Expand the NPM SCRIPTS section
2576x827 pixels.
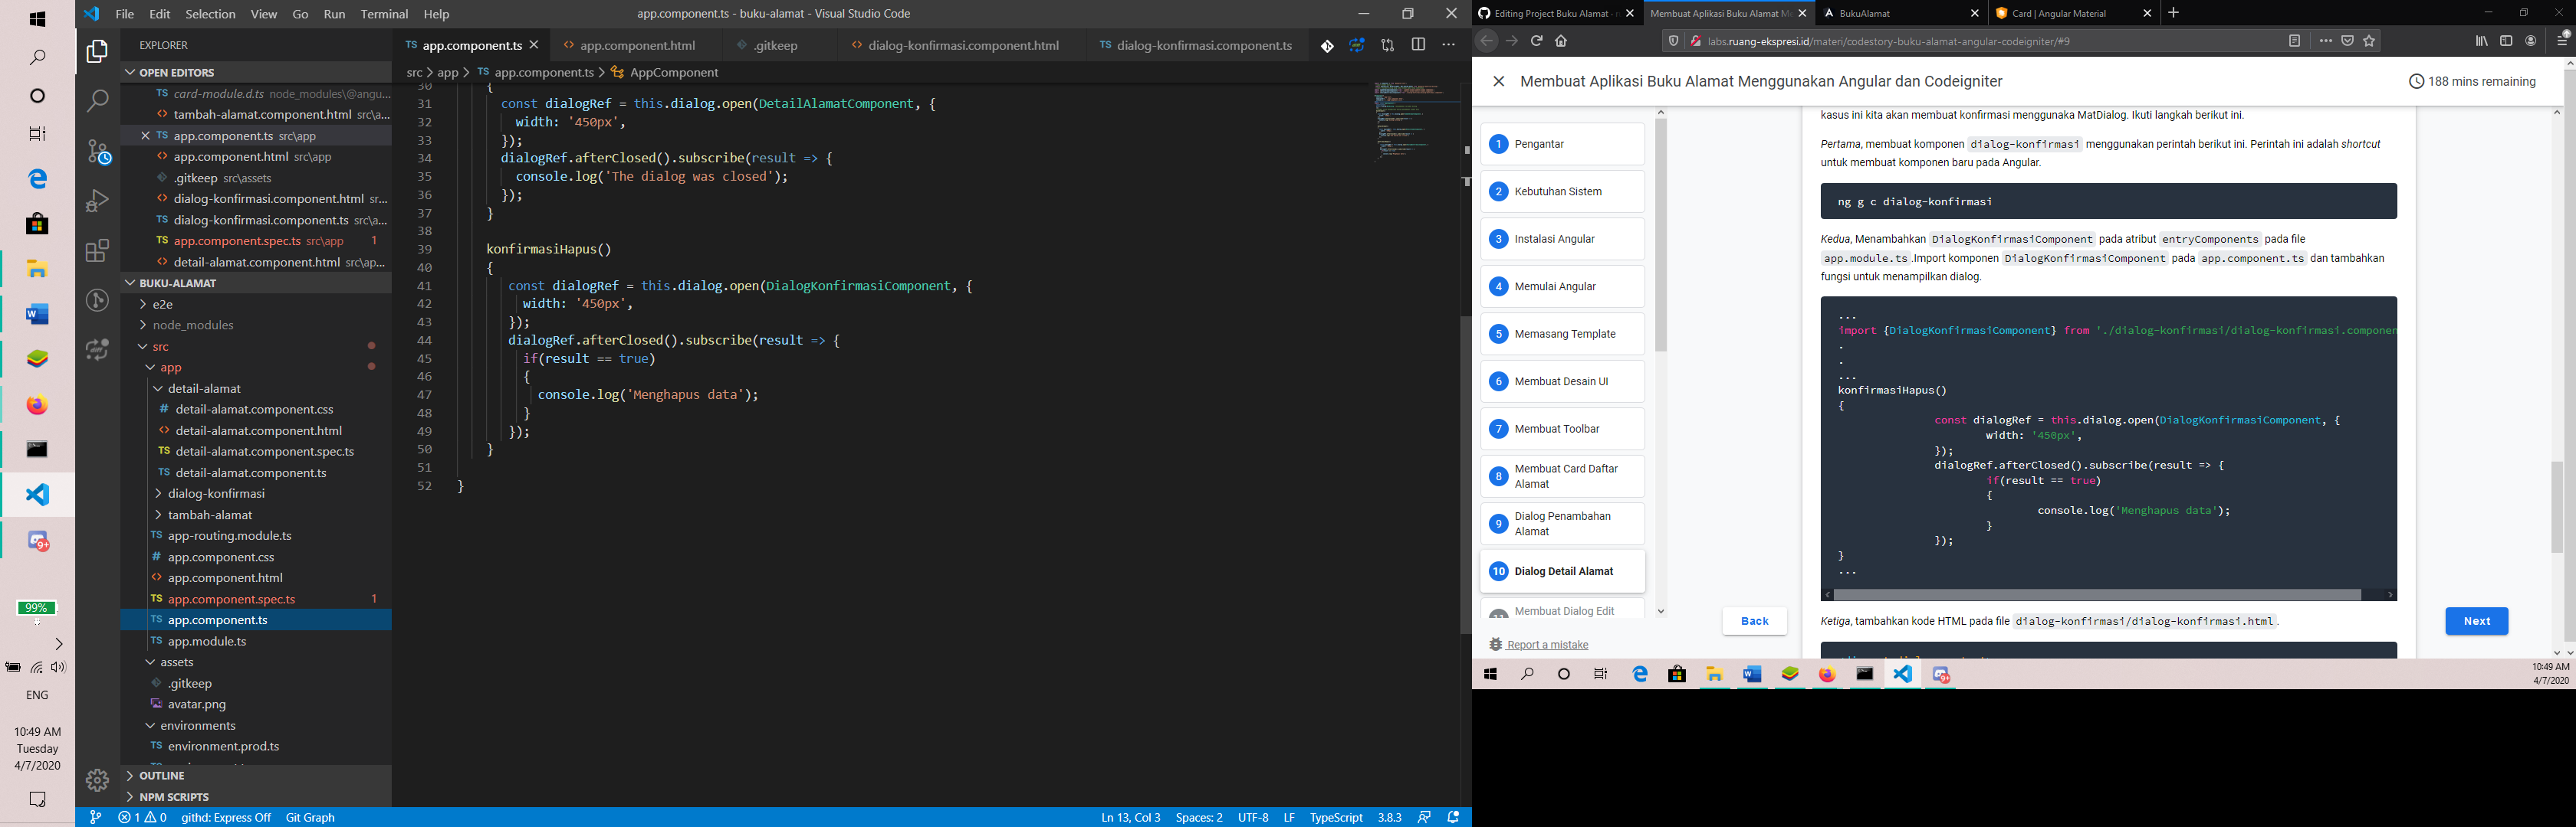(x=256, y=796)
